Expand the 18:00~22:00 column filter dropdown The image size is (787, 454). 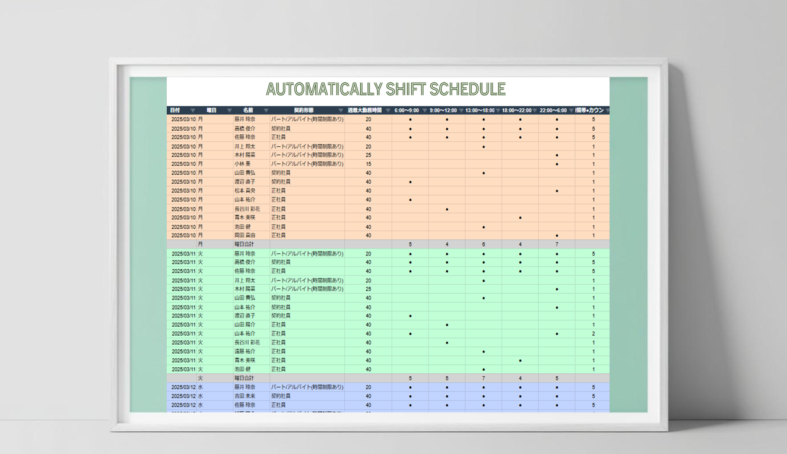535,111
